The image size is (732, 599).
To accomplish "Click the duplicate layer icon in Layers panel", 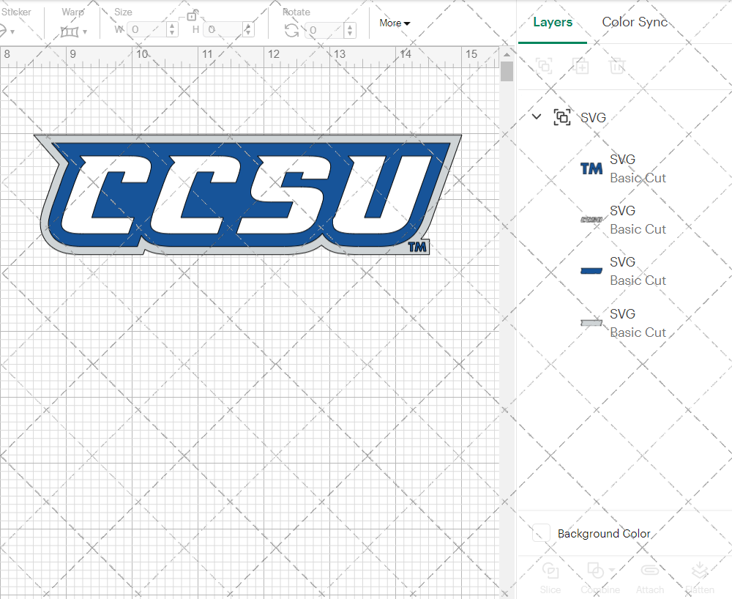I will click(581, 66).
